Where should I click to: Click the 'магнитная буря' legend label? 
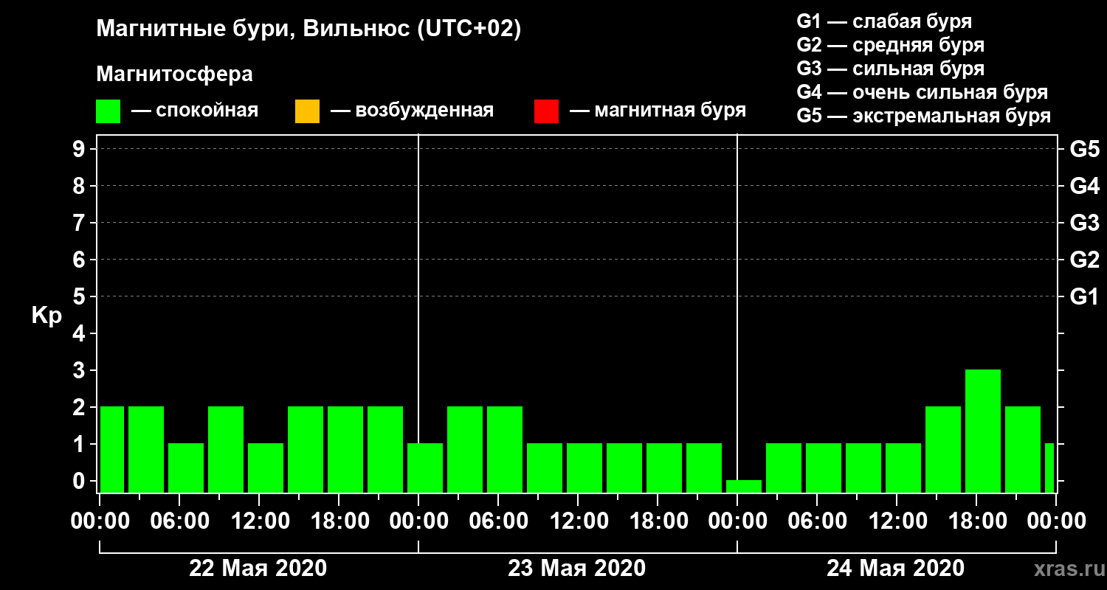(x=670, y=111)
